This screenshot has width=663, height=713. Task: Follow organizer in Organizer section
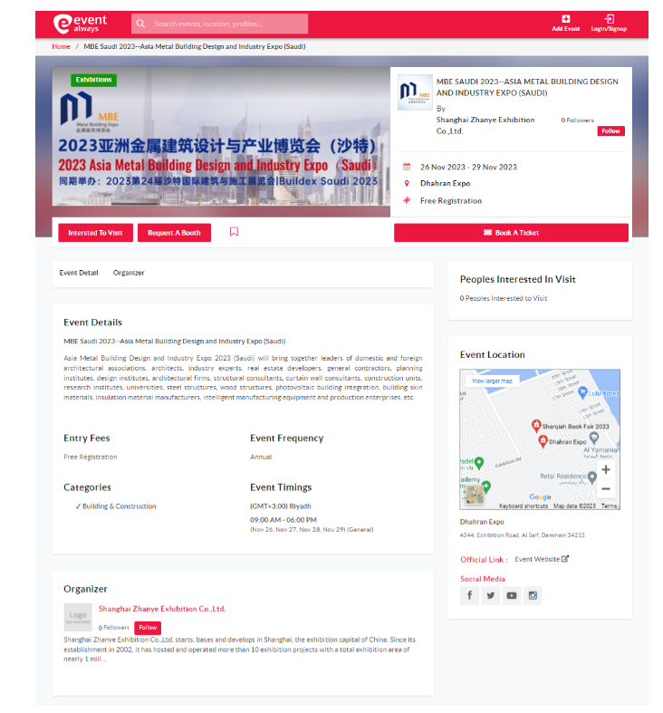point(148,628)
